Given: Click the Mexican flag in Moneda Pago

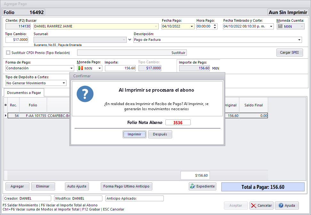Looking at the screenshot, I should (81, 68).
